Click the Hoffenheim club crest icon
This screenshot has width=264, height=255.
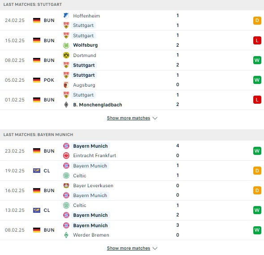[x=66, y=16]
